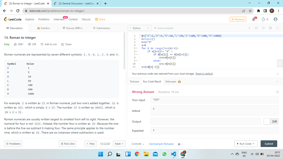This screenshot has width=283, height=159.
Task: Open the Store navigation link
Action: click(100, 19)
